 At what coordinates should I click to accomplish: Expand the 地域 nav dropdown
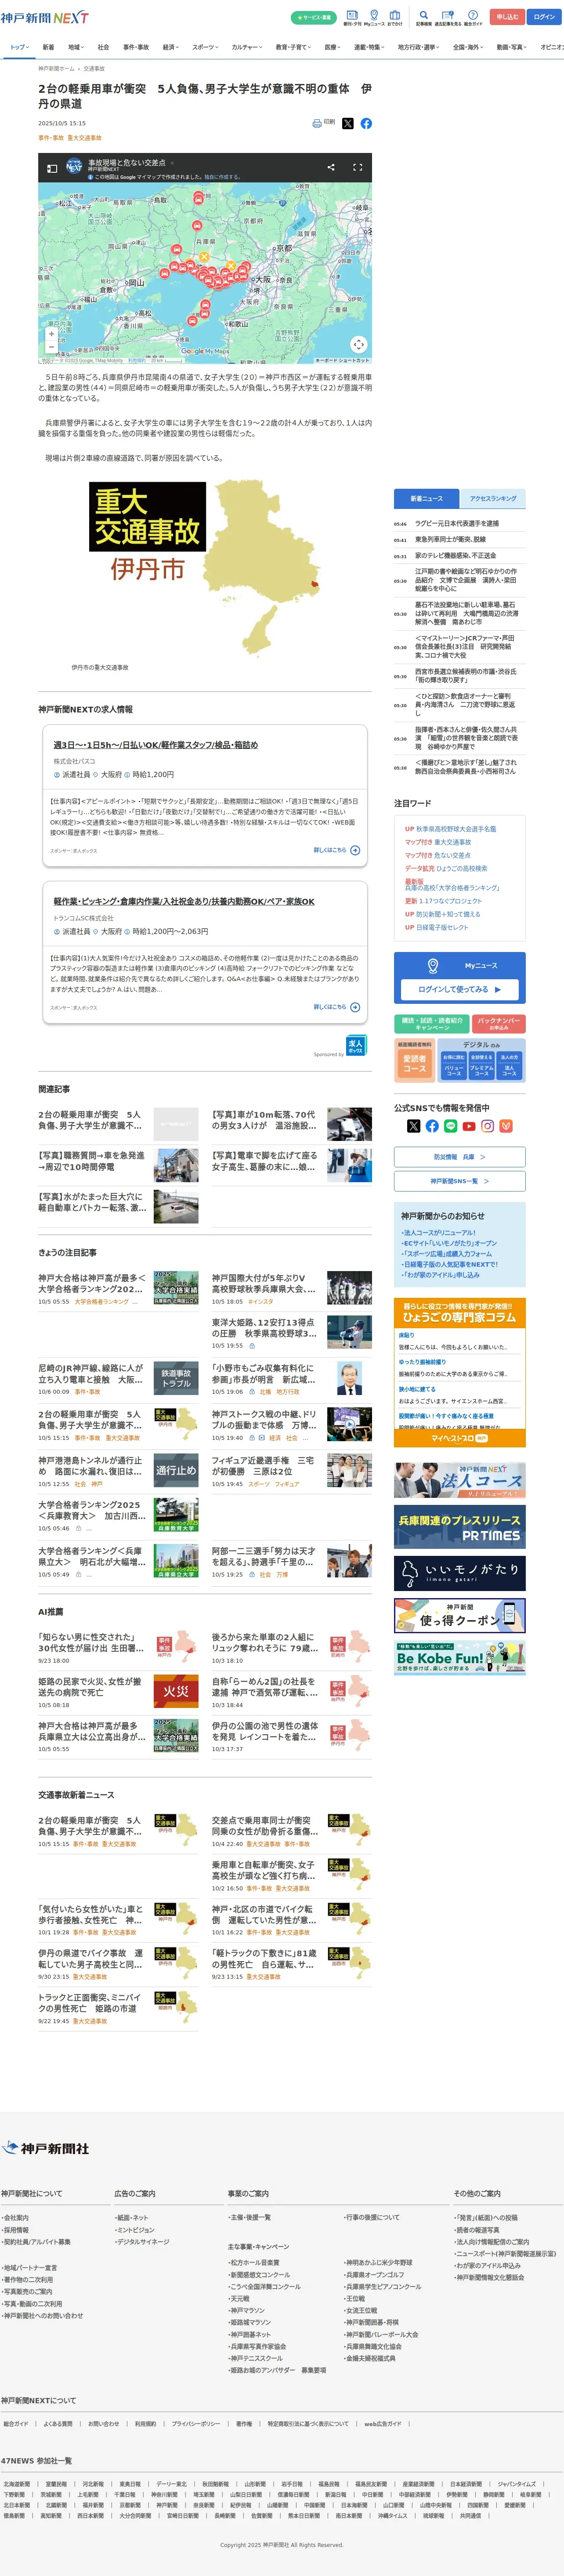pos(76,47)
